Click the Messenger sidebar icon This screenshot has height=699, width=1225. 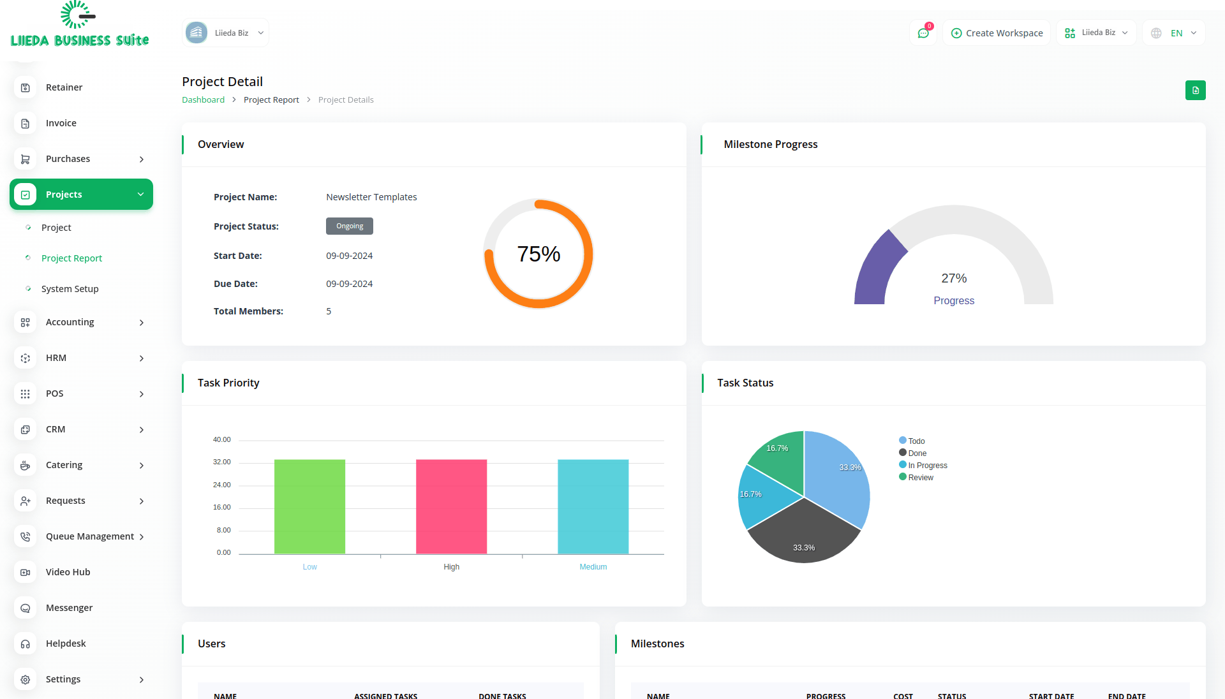26,608
